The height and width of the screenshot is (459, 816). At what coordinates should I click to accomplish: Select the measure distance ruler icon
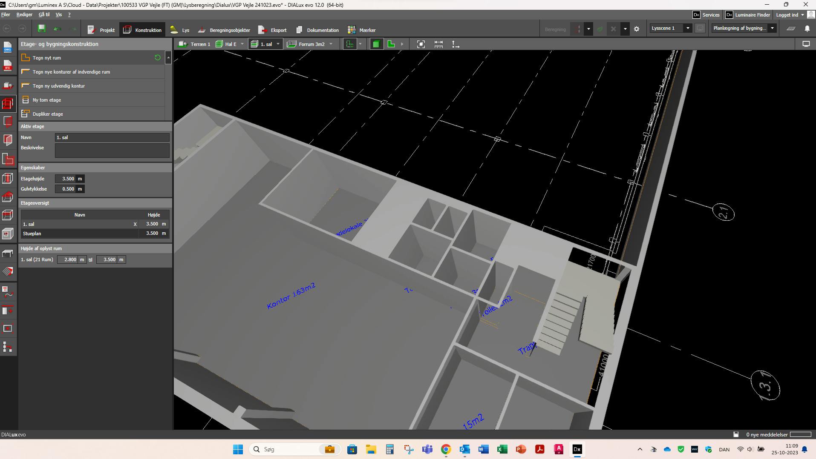pyautogui.click(x=438, y=44)
